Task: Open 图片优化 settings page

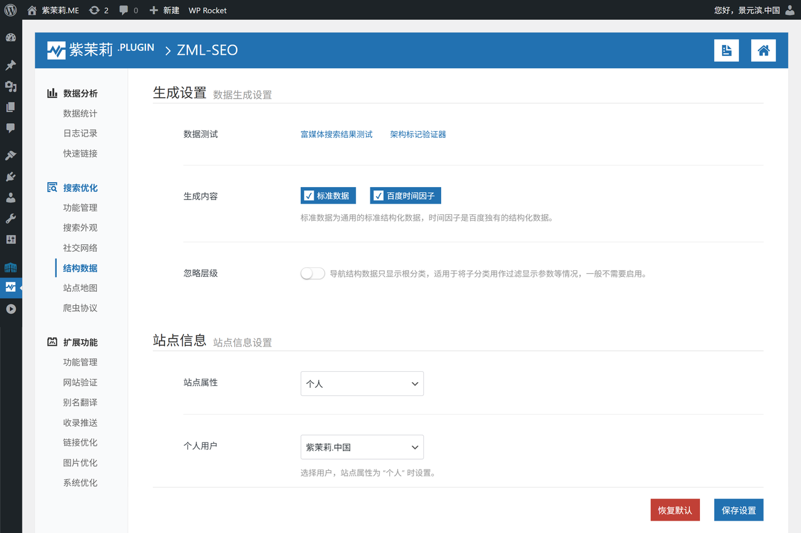Action: click(80, 462)
